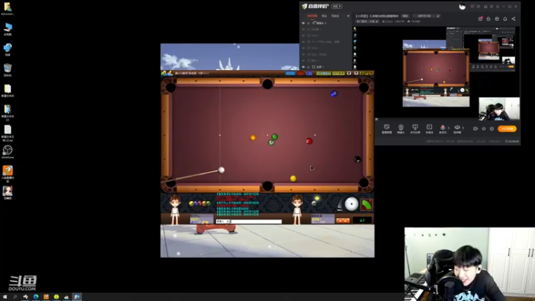Viewport: 535px width, 301px height.
Task: Open the Recycle Bin desktop icon
Action: click(x=7, y=70)
